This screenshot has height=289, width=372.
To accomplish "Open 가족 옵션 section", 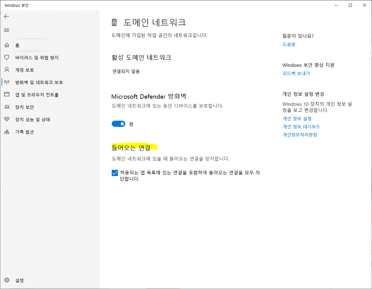I will [24, 132].
